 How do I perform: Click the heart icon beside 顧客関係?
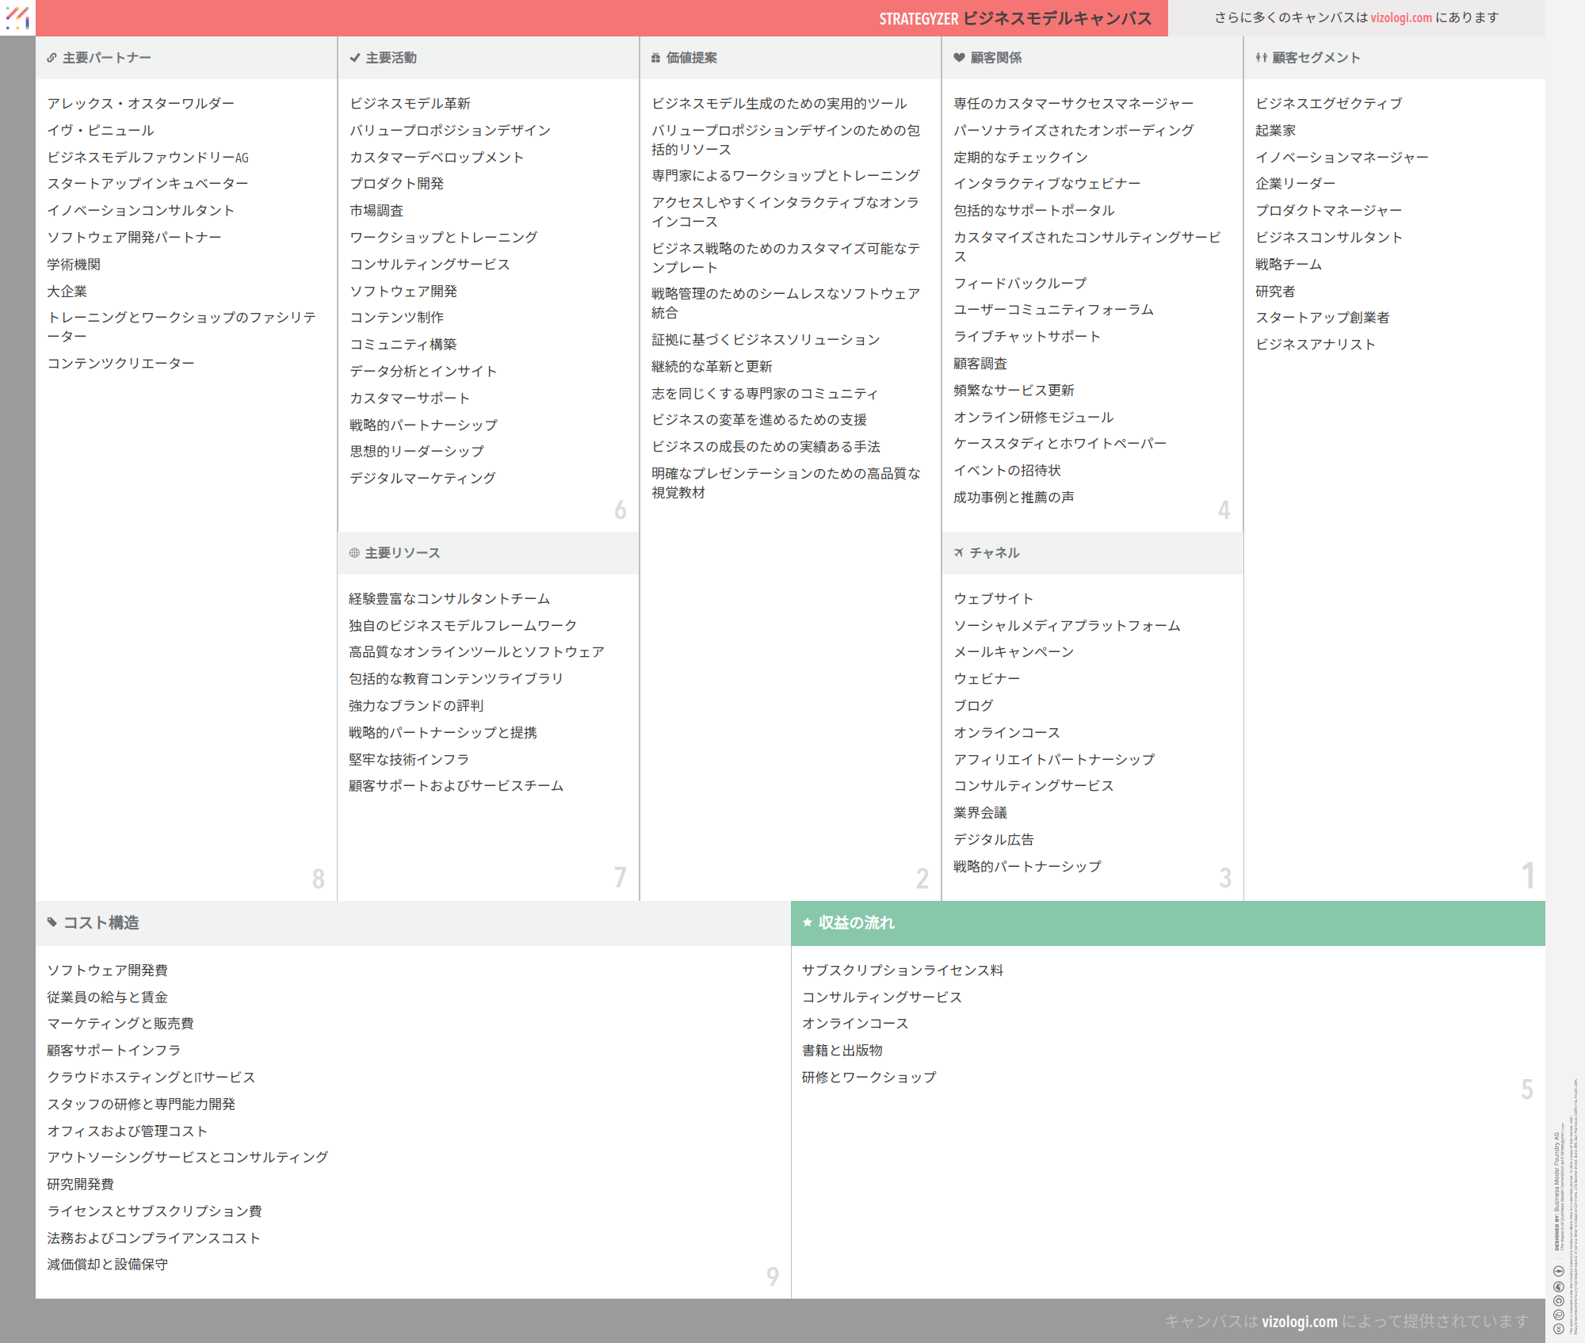click(959, 58)
